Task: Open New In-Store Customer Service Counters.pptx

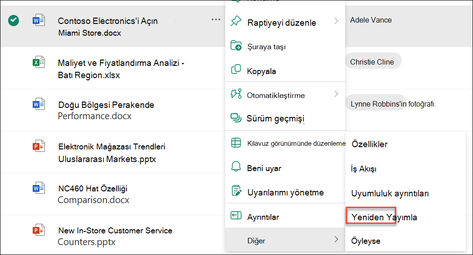Action: point(115,236)
